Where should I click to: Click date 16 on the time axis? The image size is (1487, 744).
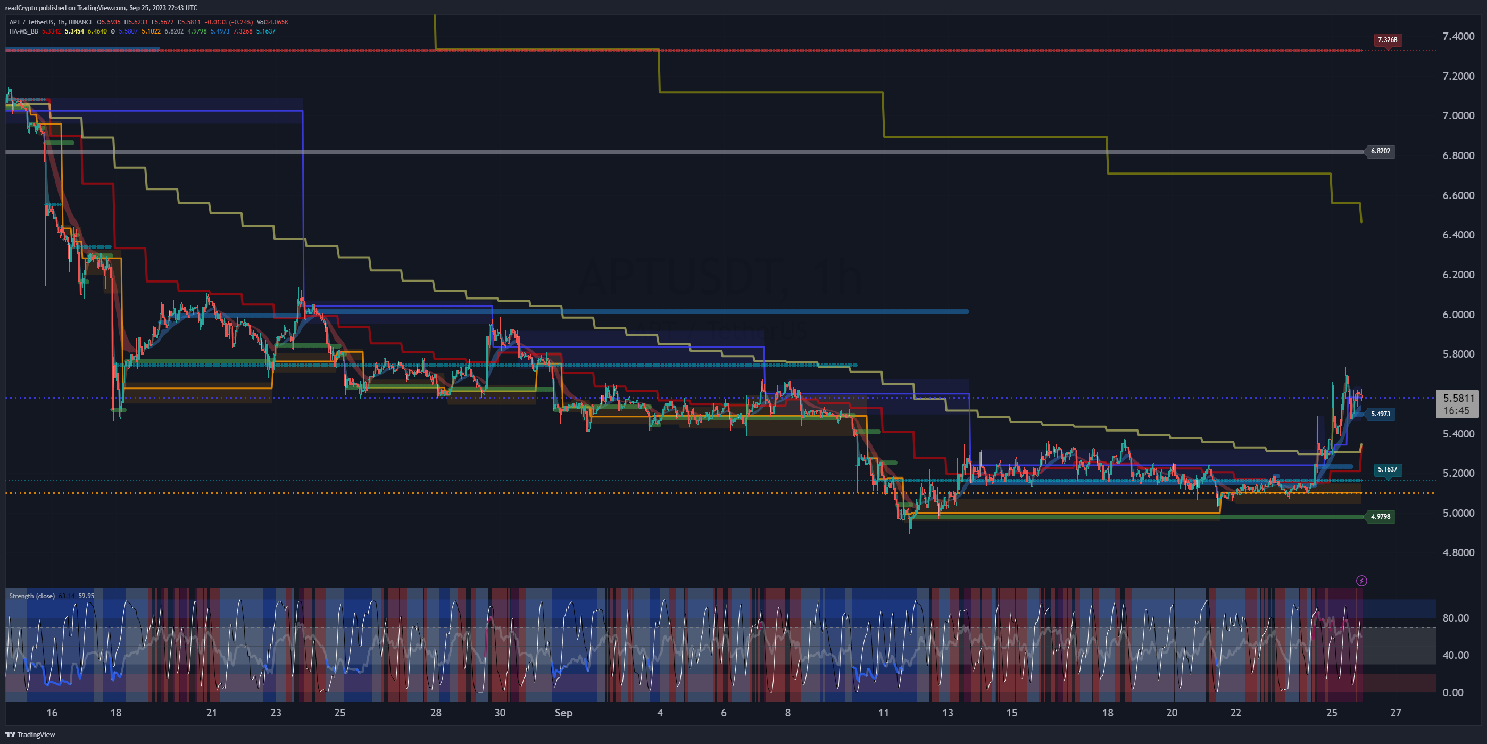(x=52, y=713)
